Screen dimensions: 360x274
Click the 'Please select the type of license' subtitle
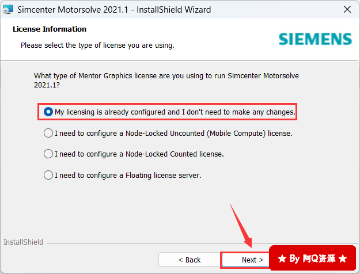[97, 45]
